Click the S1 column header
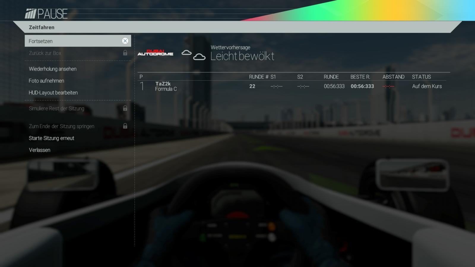The width and height of the screenshot is (475, 267). pyautogui.click(x=273, y=77)
